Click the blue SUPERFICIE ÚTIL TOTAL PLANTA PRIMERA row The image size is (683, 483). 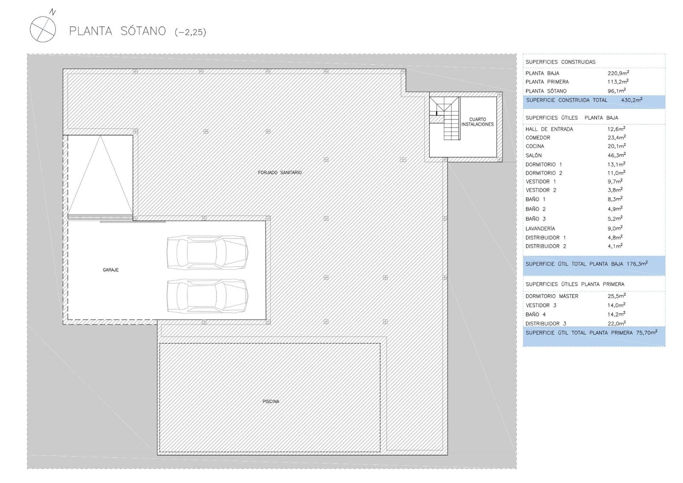593,333
